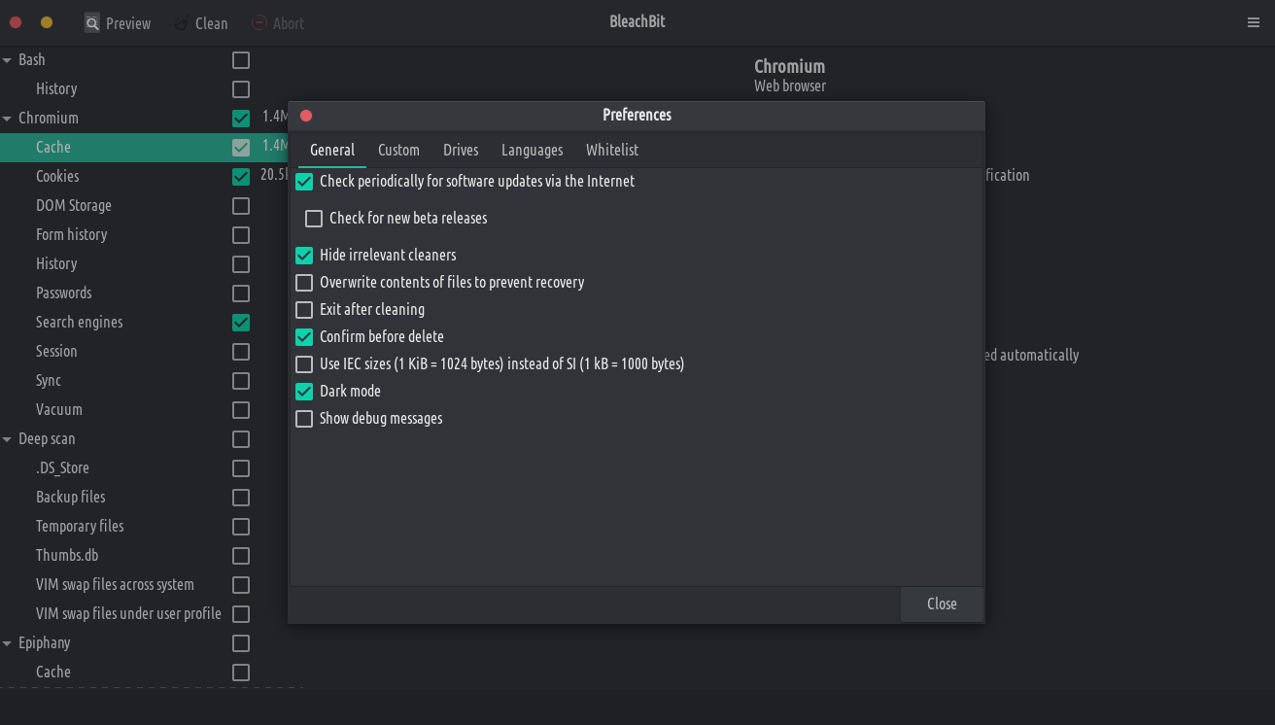The width and height of the screenshot is (1275, 725).
Task: Uncheck Confirm before delete
Action: coord(304,337)
